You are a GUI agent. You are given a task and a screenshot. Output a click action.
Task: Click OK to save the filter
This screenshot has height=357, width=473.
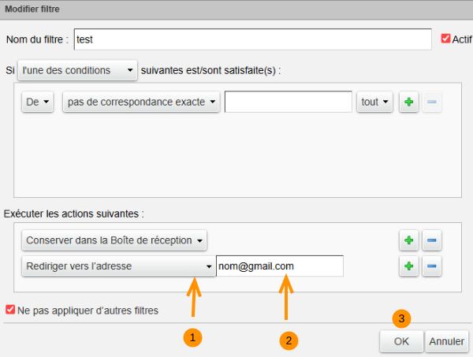(401, 341)
